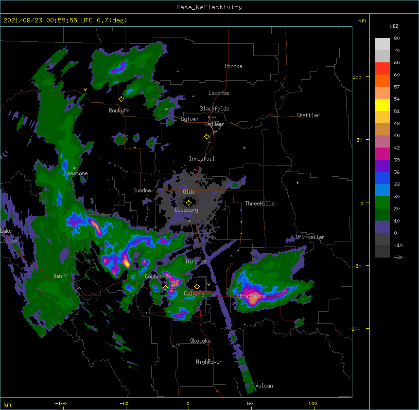This screenshot has height=410, width=419.
Task: Click the Strathmore city label
Action: tap(251, 296)
